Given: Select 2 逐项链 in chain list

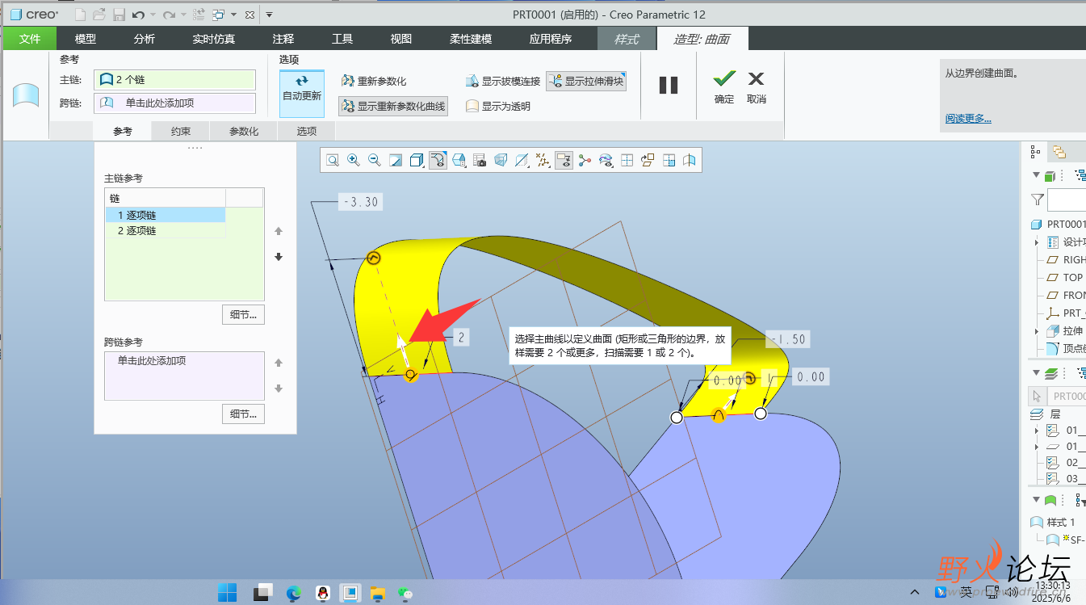Looking at the screenshot, I should point(166,230).
